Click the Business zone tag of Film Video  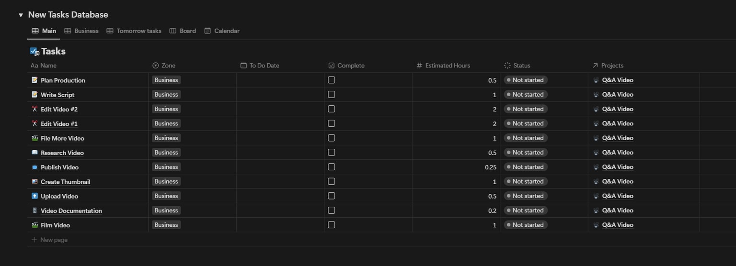point(166,225)
